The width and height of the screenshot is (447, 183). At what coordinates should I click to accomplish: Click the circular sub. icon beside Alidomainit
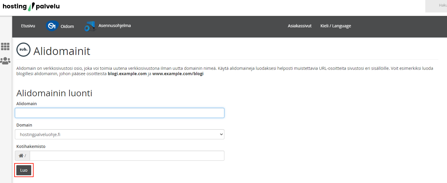click(23, 50)
